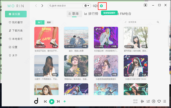Screen dimensions: 171x108
Task: Skip to next track
Action: click(58, 101)
